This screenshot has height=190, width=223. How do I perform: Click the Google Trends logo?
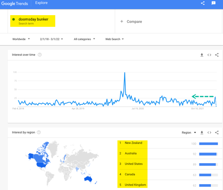pos(15,4)
